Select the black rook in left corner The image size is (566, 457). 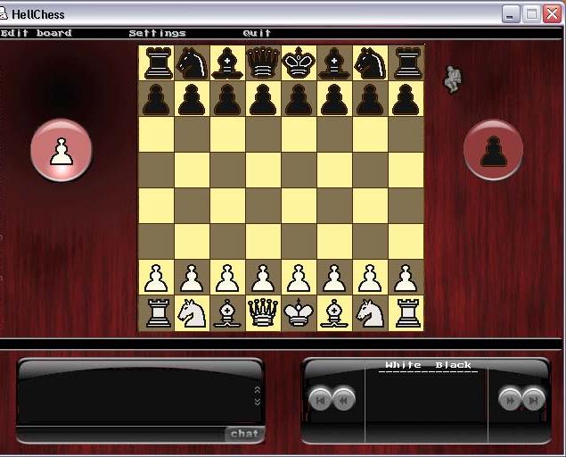156,63
